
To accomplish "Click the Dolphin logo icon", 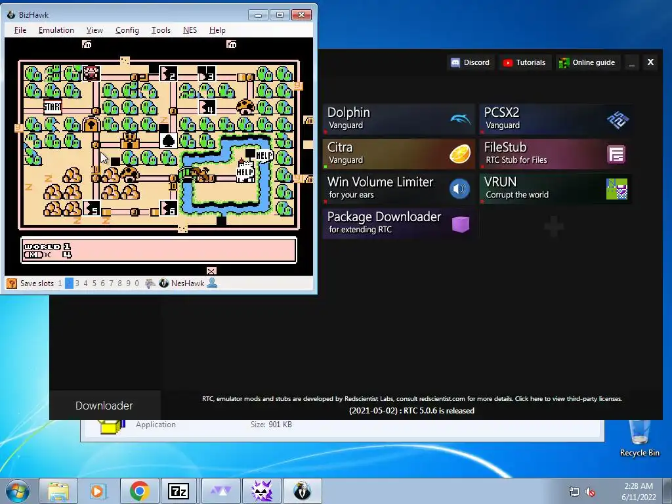I will click(x=460, y=119).
